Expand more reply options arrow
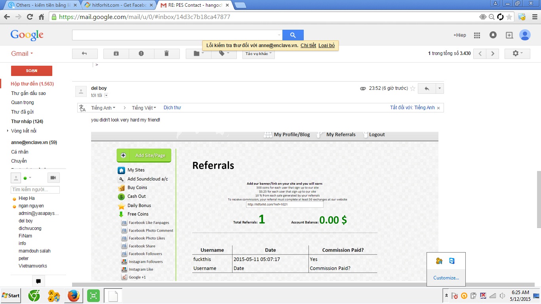The width and height of the screenshot is (541, 304). coord(439,89)
